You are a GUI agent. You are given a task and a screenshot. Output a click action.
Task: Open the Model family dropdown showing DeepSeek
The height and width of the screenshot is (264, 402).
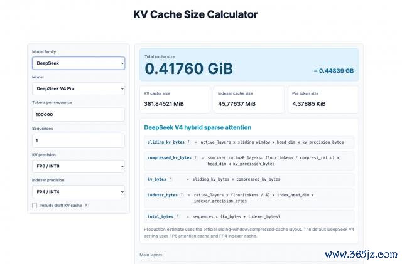click(x=79, y=63)
